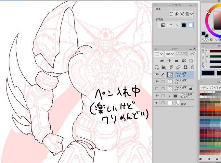Open the Layer Property panel menu
Image resolution: width=221 pixels, height=163 pixels.
point(156,5)
